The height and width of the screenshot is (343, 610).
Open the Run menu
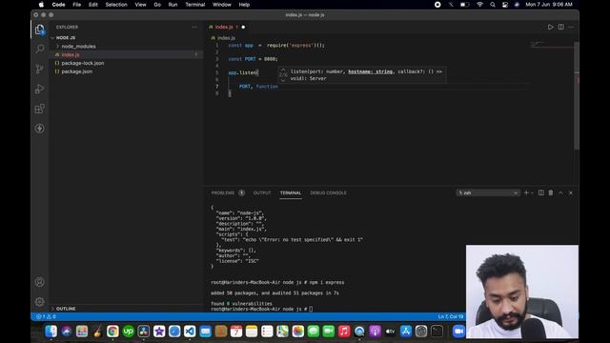pos(173,5)
